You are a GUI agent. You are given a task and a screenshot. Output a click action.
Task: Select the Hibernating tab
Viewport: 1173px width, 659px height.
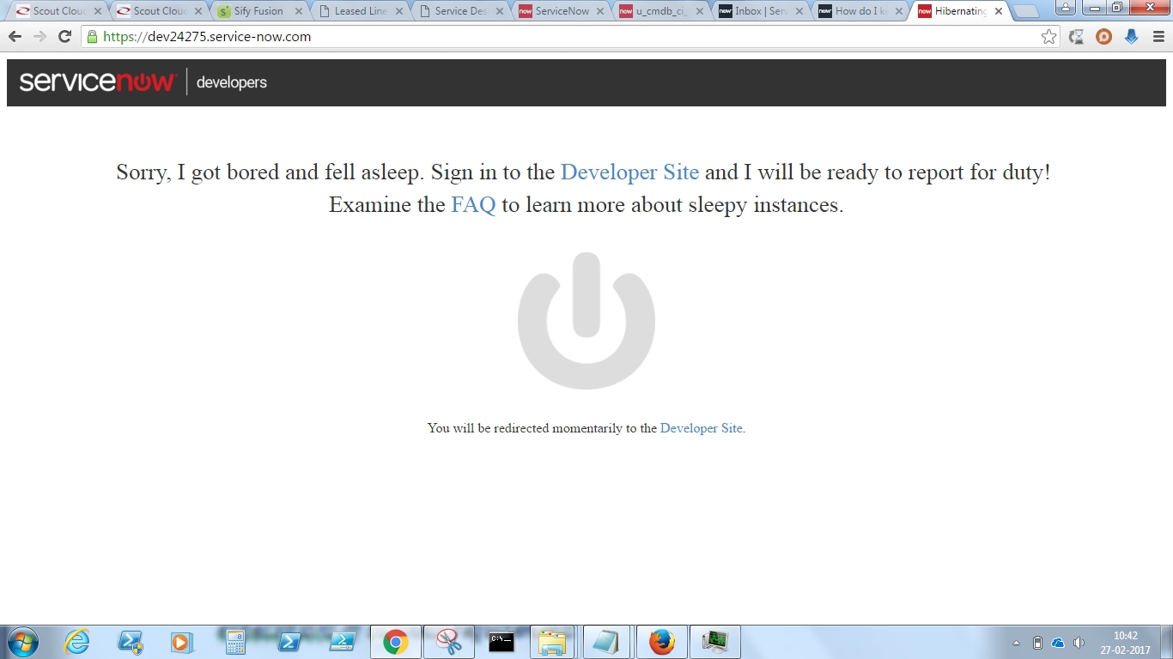click(960, 11)
